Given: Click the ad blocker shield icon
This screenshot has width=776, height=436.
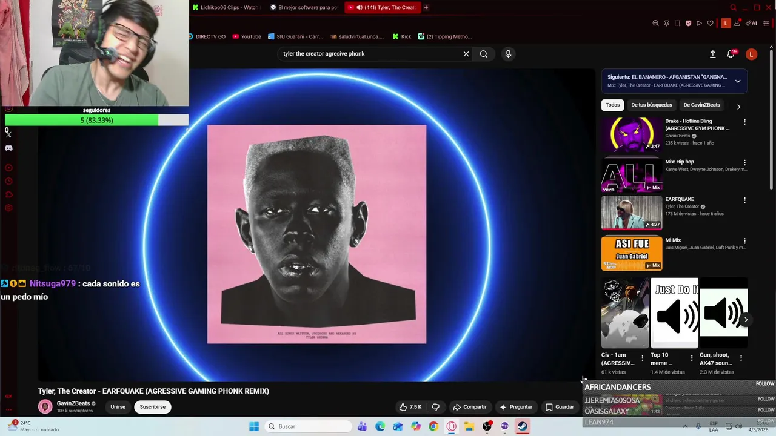Looking at the screenshot, I should 688,23.
